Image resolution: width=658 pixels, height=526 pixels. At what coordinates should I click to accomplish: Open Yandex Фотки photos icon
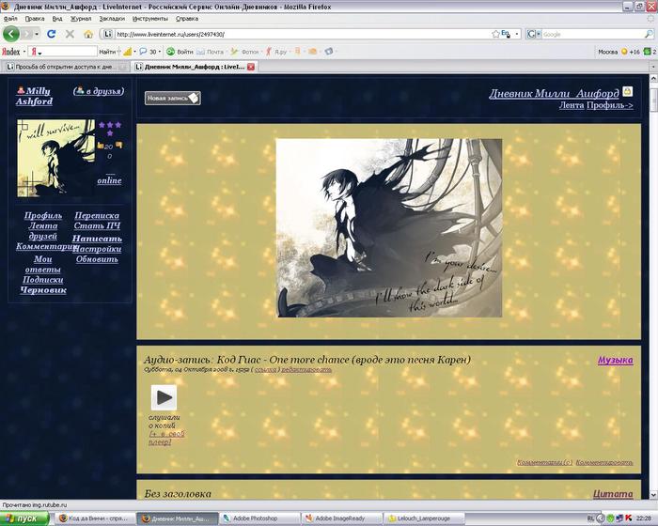(x=244, y=52)
